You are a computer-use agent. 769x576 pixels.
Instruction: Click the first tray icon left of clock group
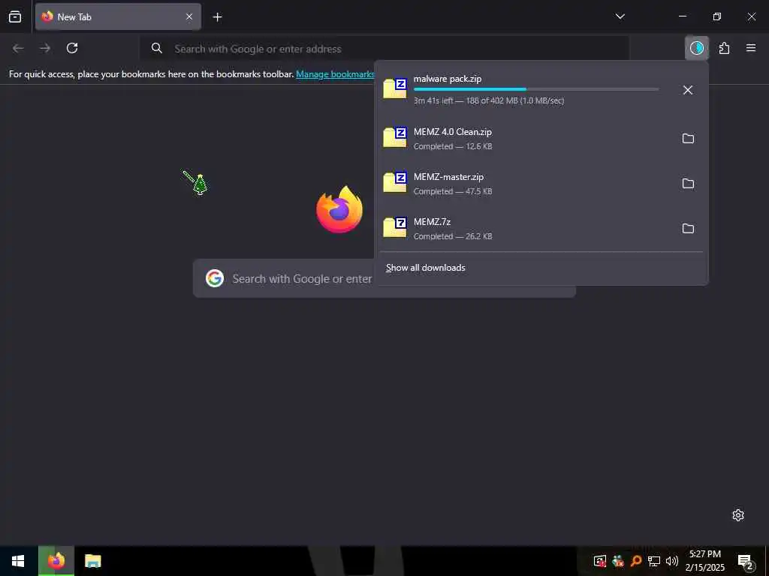click(600, 561)
